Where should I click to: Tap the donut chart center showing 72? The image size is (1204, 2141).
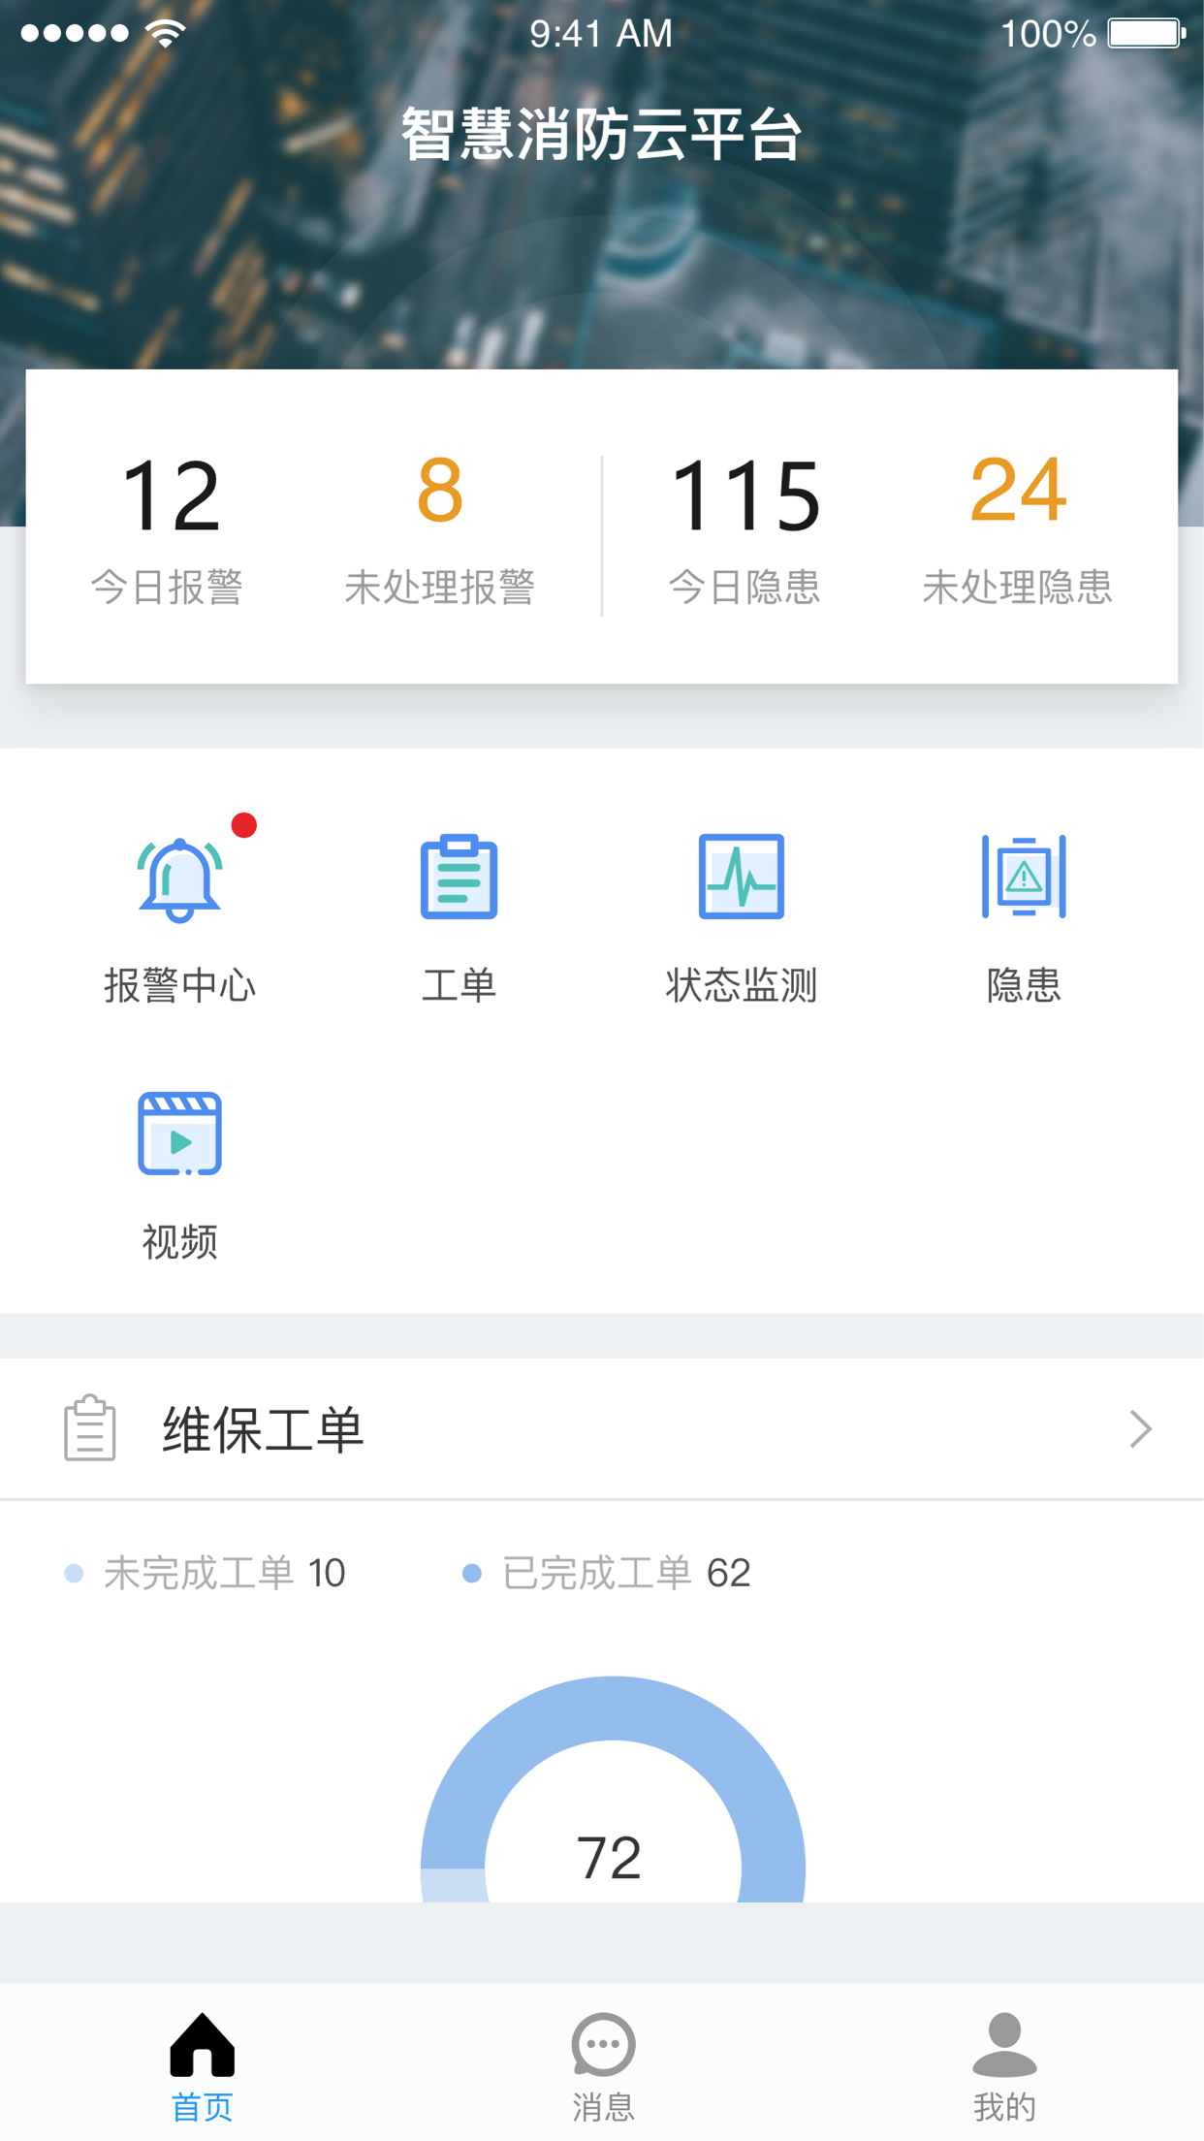[x=610, y=1858]
